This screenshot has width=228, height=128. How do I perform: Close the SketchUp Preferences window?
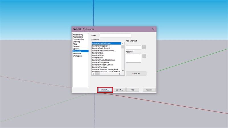(x=153, y=29)
